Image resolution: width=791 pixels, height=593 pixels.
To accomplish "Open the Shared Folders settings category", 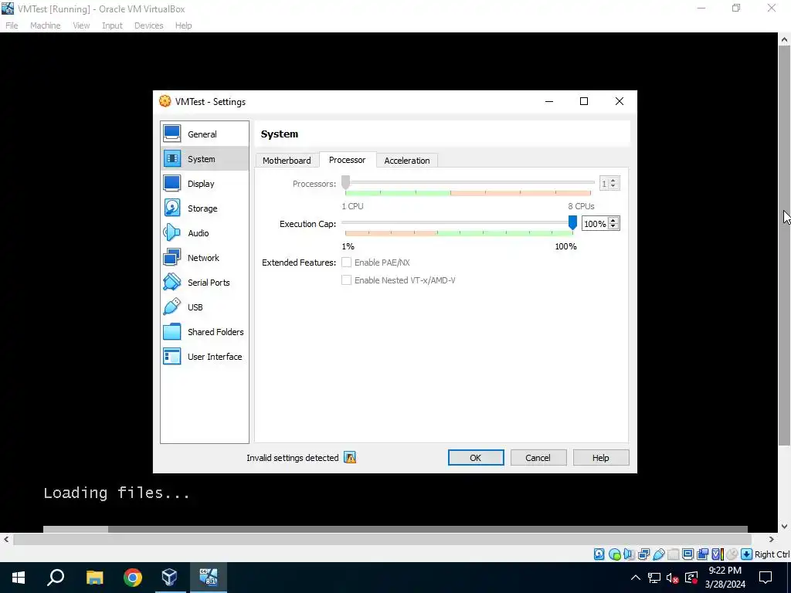I will pos(204,332).
